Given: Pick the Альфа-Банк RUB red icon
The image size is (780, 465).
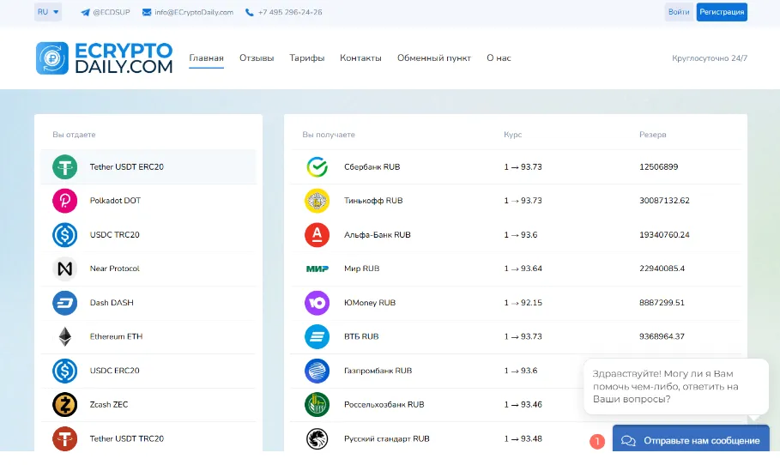Looking at the screenshot, I should 317,235.
